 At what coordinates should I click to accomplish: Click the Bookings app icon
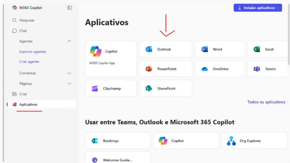point(95,141)
